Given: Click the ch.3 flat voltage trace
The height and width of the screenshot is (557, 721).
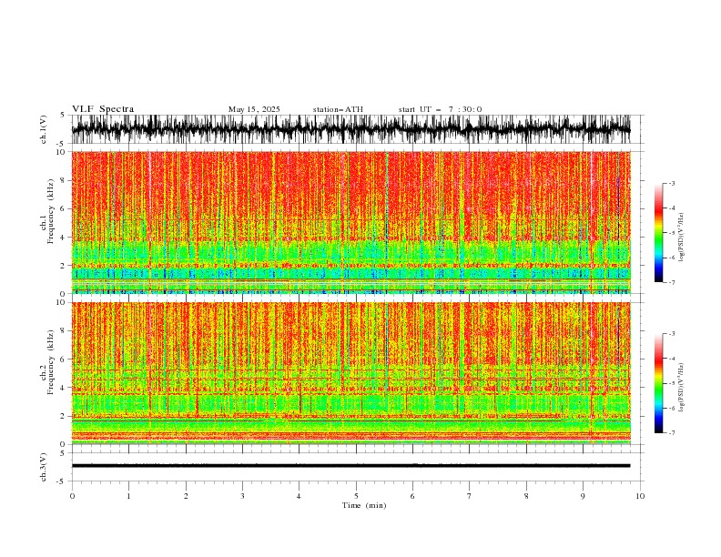Looking at the screenshot, I should [x=351, y=466].
